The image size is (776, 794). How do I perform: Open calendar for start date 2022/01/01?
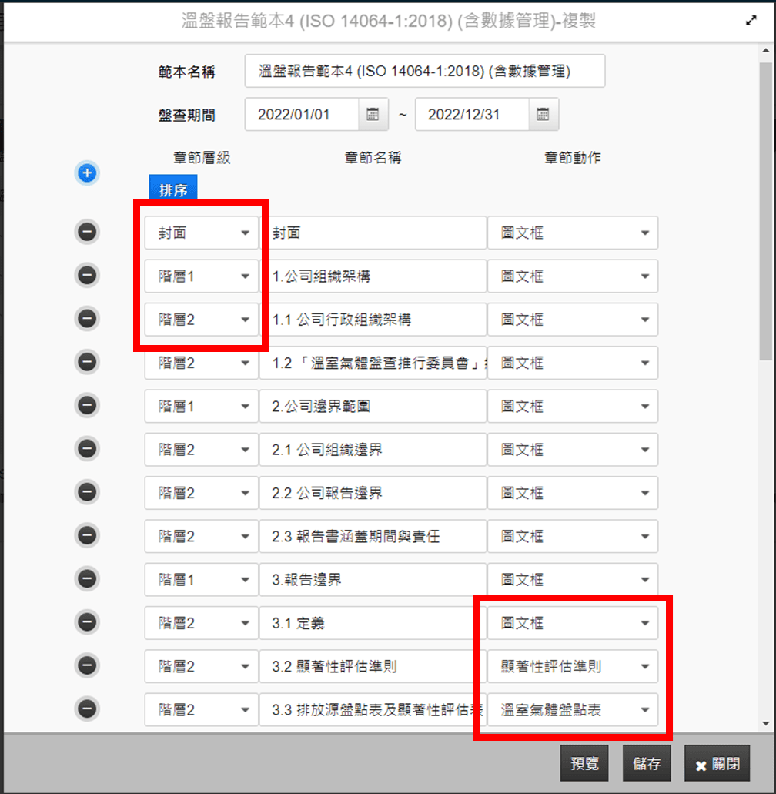tap(373, 115)
